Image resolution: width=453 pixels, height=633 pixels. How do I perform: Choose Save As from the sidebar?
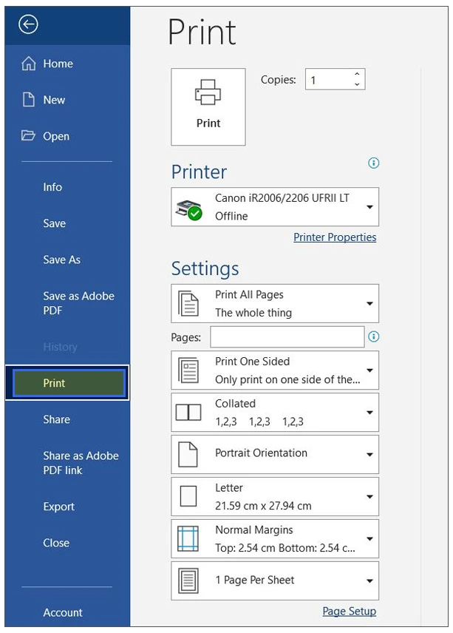pyautogui.click(x=62, y=260)
